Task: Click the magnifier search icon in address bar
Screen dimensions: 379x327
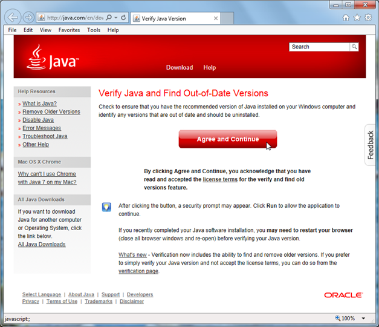Action: coord(109,18)
